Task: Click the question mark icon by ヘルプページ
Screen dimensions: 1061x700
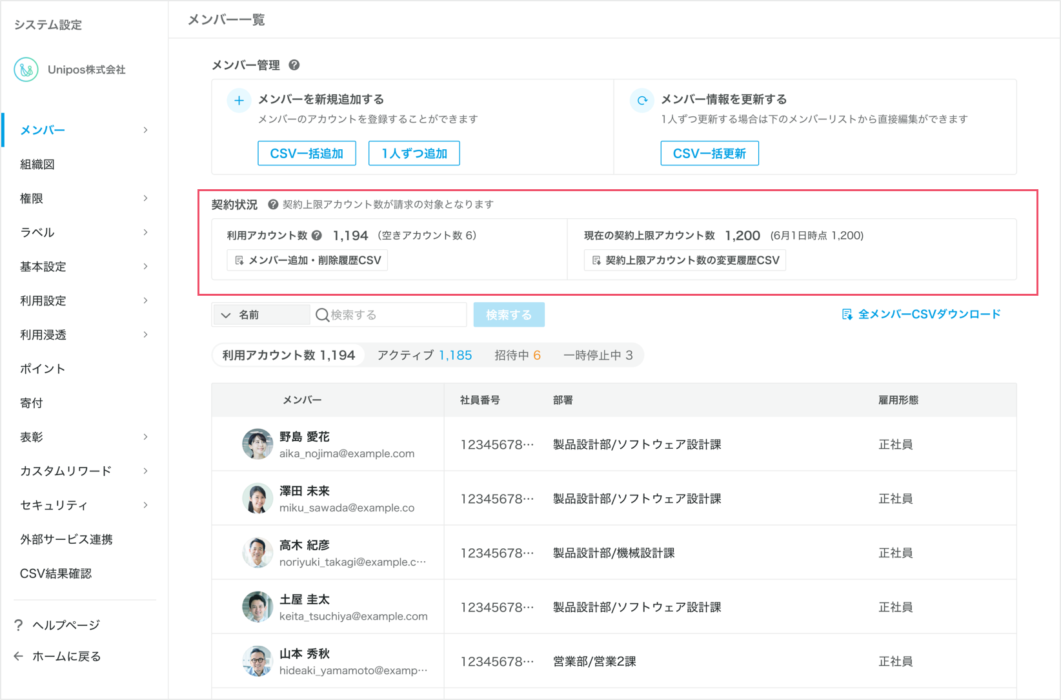Action: (19, 624)
